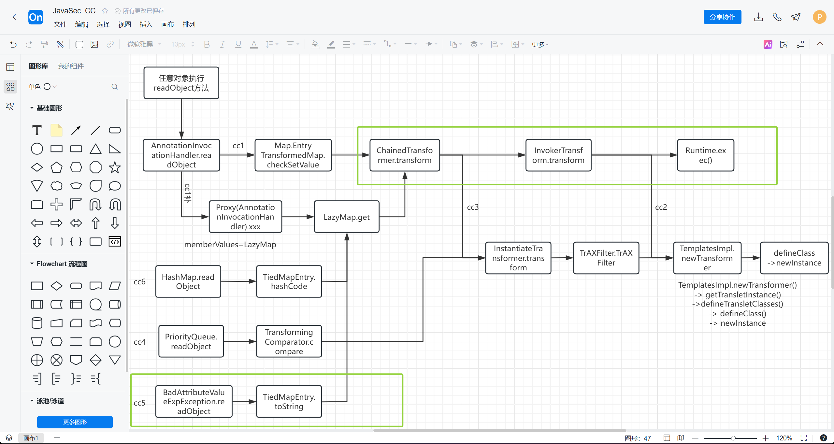Viewport: 834px width, 444px height.
Task: Click the download icon in the header
Action: pos(758,17)
